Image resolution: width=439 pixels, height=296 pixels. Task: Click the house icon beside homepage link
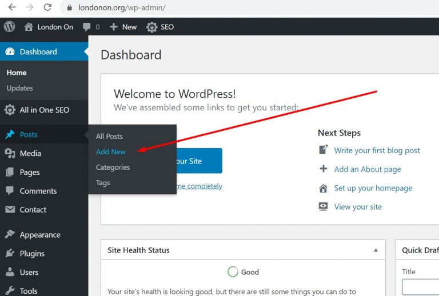point(323,188)
